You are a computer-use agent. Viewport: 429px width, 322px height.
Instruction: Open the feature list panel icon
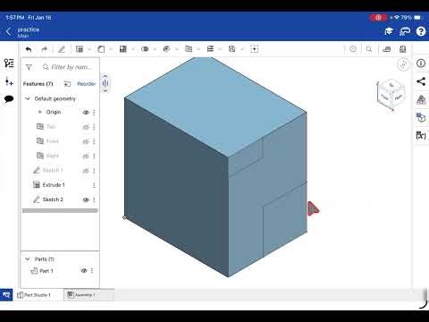pos(9,64)
